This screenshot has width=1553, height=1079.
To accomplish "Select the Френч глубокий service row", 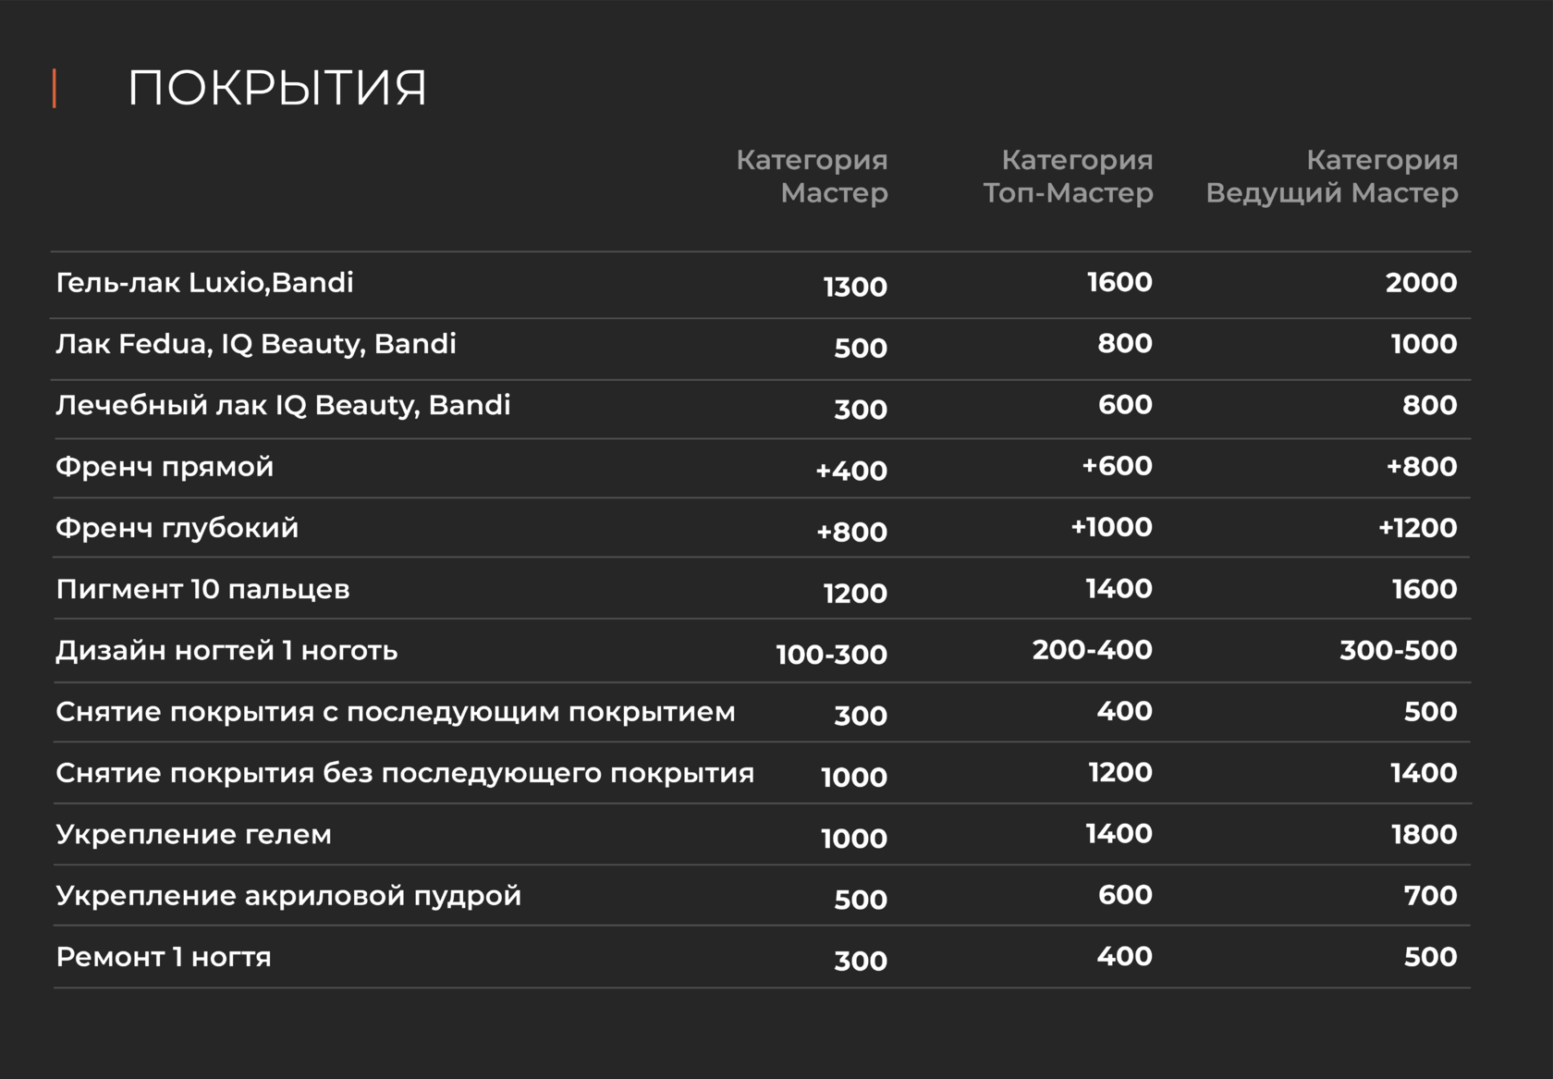I will [x=177, y=528].
